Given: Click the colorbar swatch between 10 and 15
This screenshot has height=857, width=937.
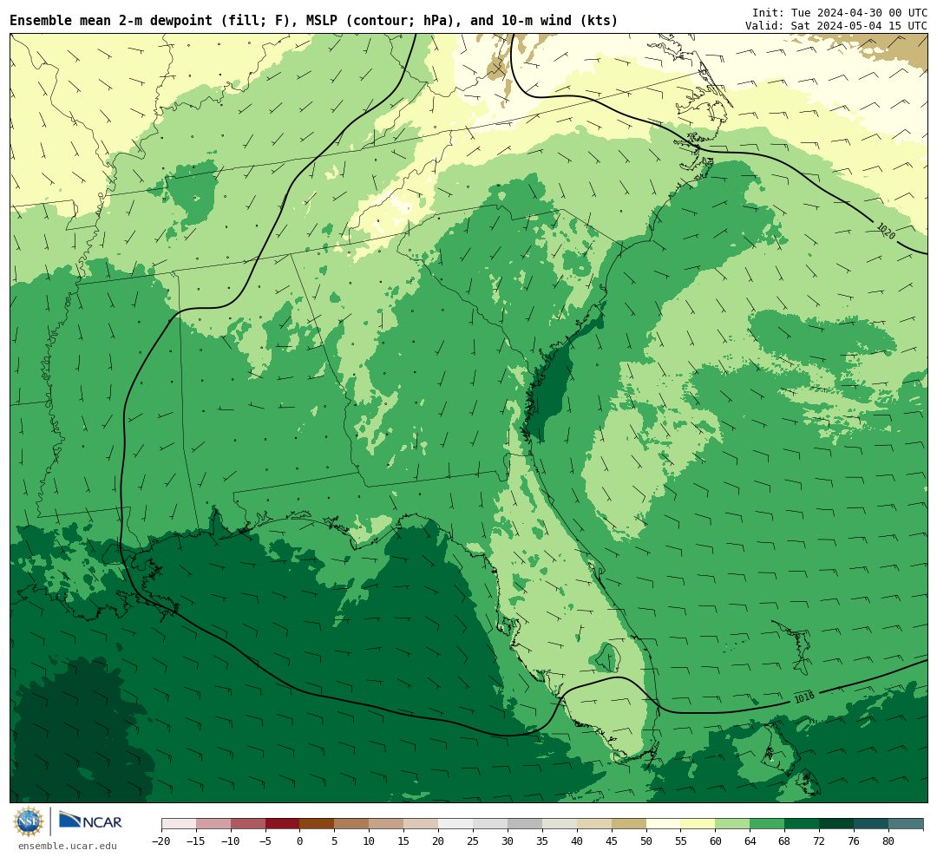Looking at the screenshot, I should pos(387,824).
